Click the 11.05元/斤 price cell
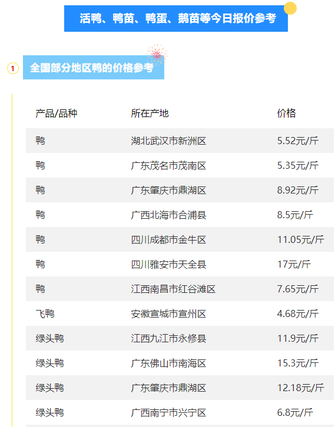This screenshot has width=335, height=427. [x=300, y=239]
